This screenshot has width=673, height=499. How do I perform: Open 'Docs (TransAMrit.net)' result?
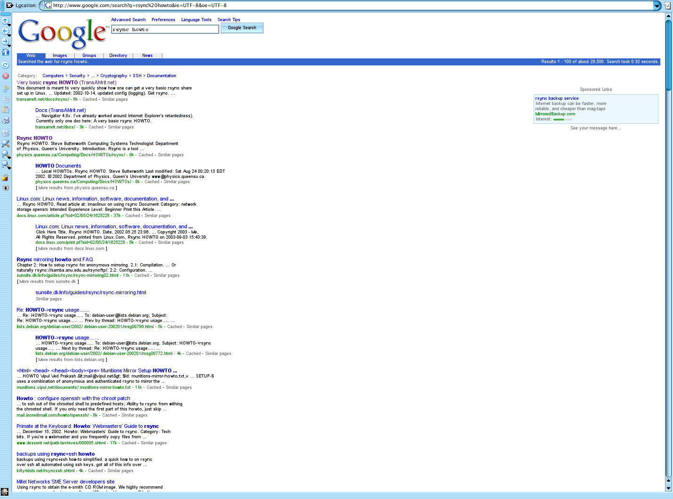coord(61,110)
